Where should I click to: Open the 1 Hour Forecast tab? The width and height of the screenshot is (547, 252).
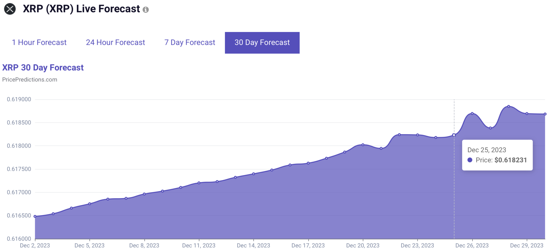coord(39,43)
